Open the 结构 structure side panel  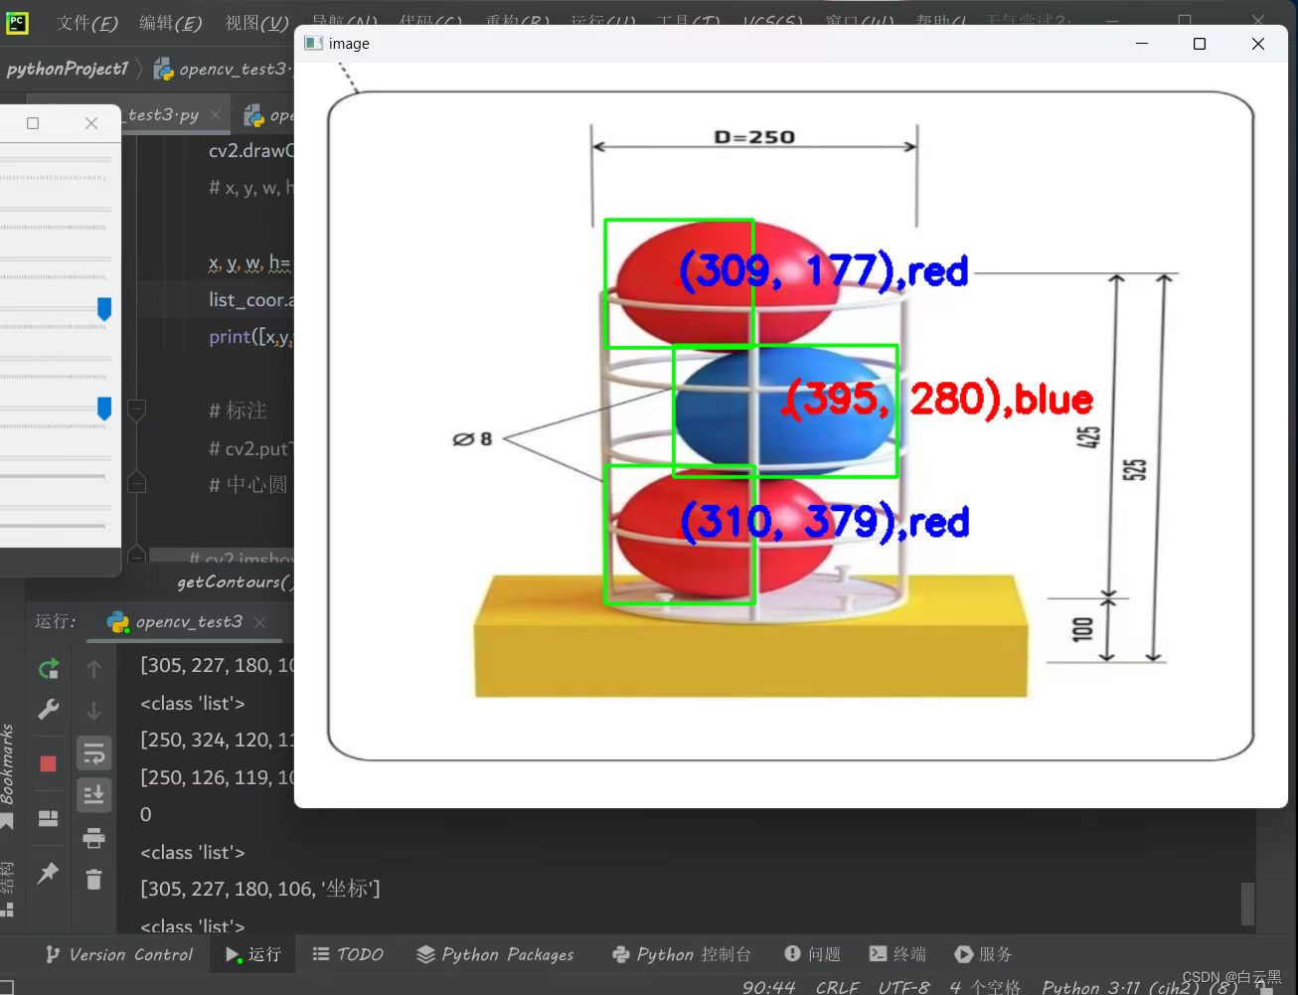click(x=8, y=888)
